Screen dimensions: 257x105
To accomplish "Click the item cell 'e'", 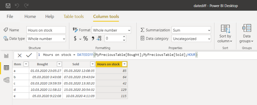I will click(x=21, y=96).
